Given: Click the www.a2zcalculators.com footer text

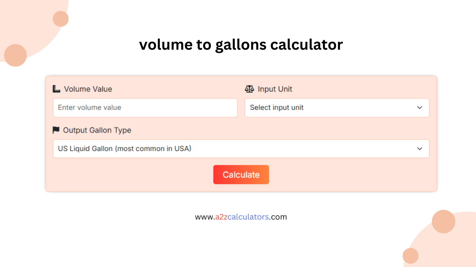Looking at the screenshot, I should (x=241, y=217).
